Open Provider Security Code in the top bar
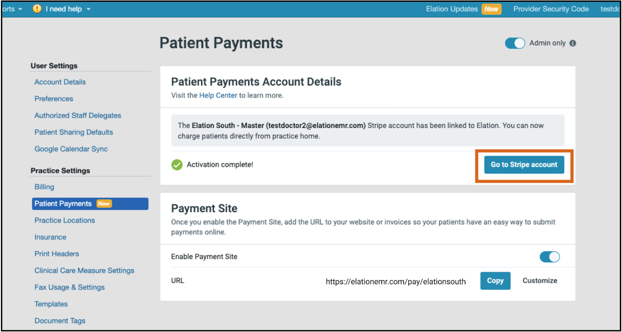622x332 pixels. 551,9
